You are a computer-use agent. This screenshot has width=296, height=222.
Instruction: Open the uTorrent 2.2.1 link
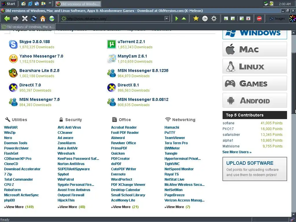(131, 42)
